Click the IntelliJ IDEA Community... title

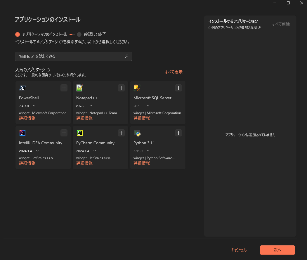(x=42, y=143)
